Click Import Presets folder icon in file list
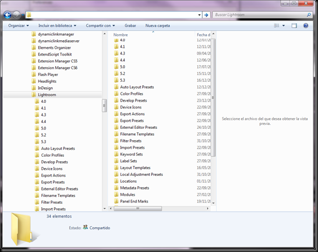 click(116, 148)
